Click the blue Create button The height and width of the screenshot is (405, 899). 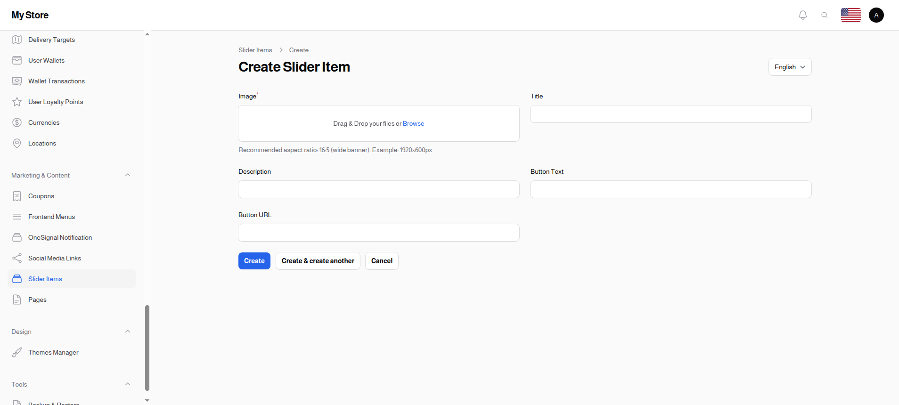coord(254,261)
